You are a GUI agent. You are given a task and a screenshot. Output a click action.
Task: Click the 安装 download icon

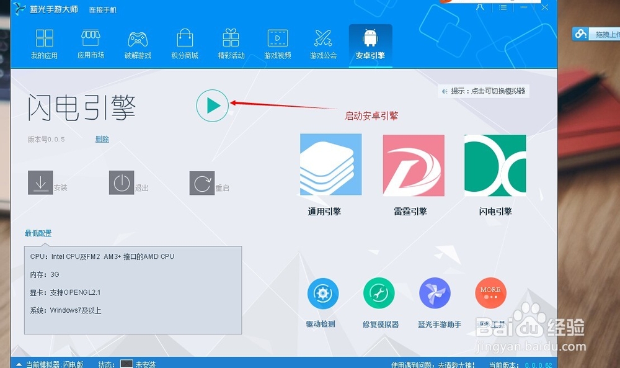[x=40, y=182]
